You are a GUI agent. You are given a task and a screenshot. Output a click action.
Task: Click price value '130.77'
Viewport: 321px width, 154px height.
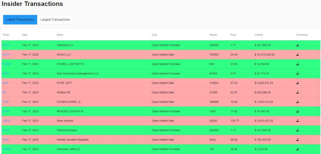pos(234,121)
